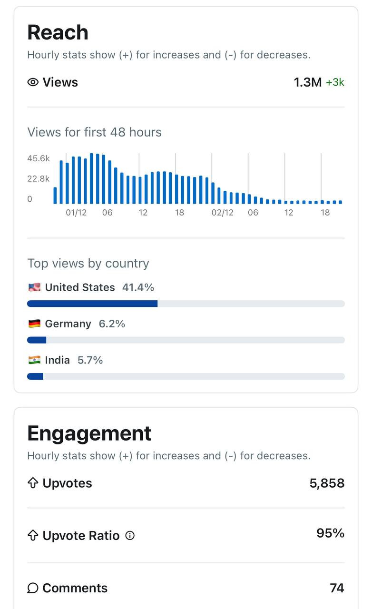Select the 5,858 upvotes count

(x=327, y=483)
